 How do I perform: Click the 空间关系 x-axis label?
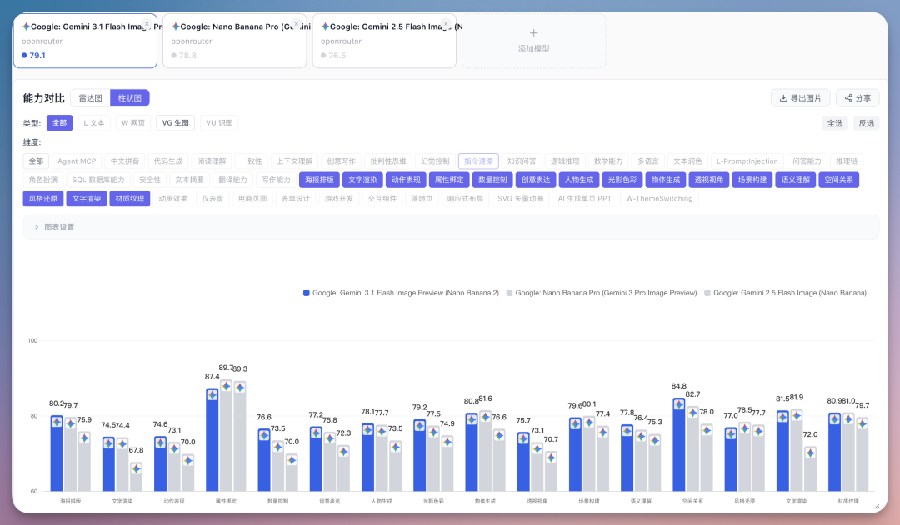[692, 501]
